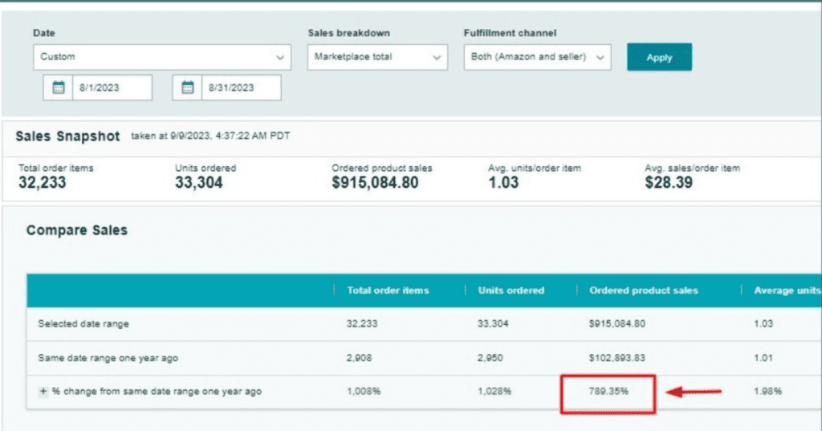Open the Date range dropdown
822x431 pixels.
point(161,57)
